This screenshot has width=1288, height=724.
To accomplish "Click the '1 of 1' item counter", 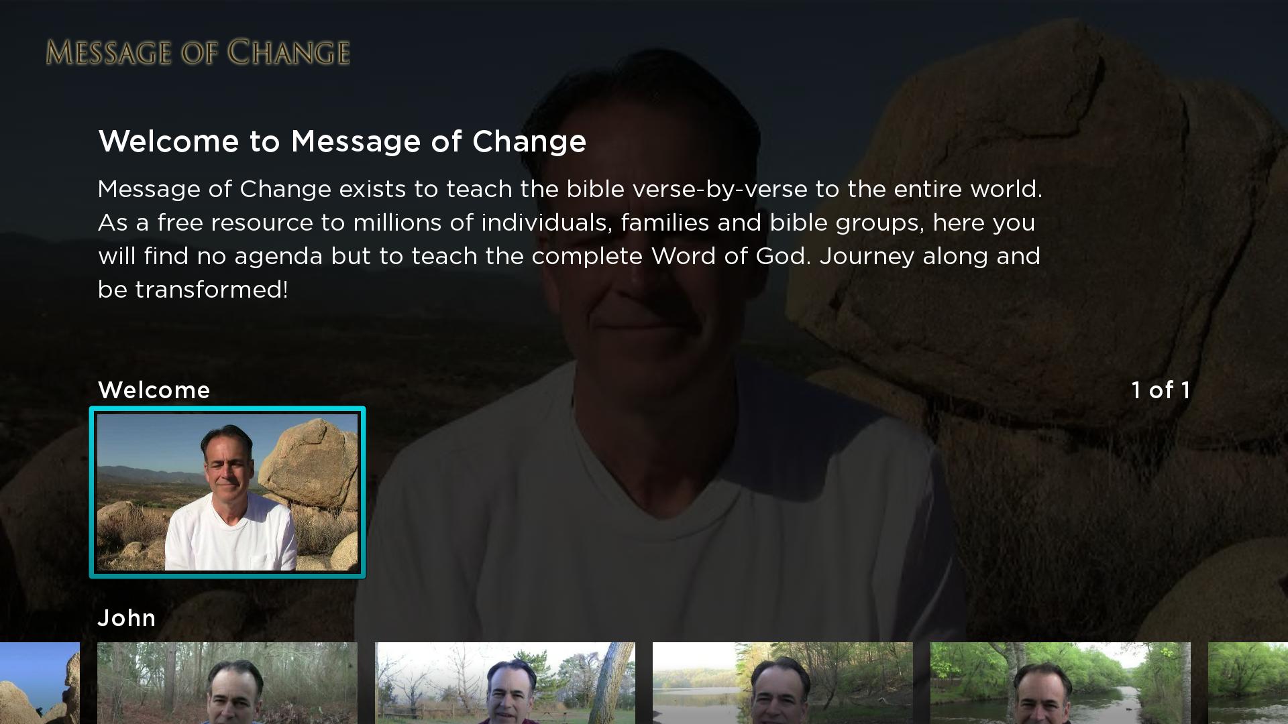I will pyautogui.click(x=1161, y=390).
